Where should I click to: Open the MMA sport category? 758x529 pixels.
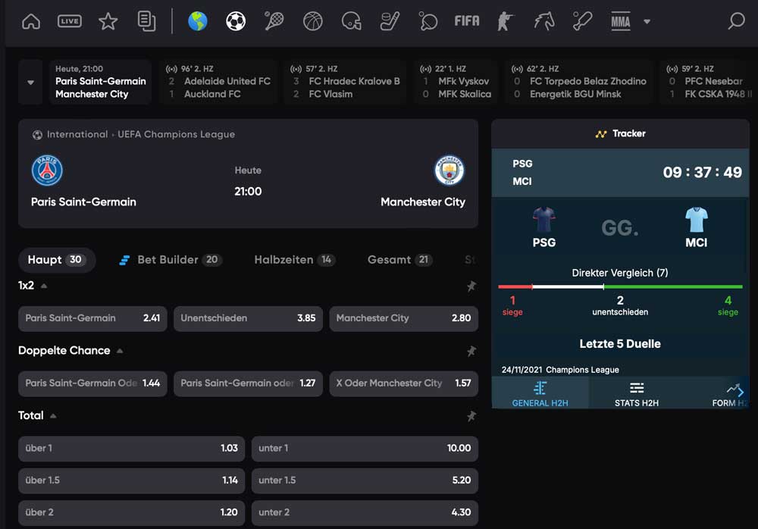point(621,21)
